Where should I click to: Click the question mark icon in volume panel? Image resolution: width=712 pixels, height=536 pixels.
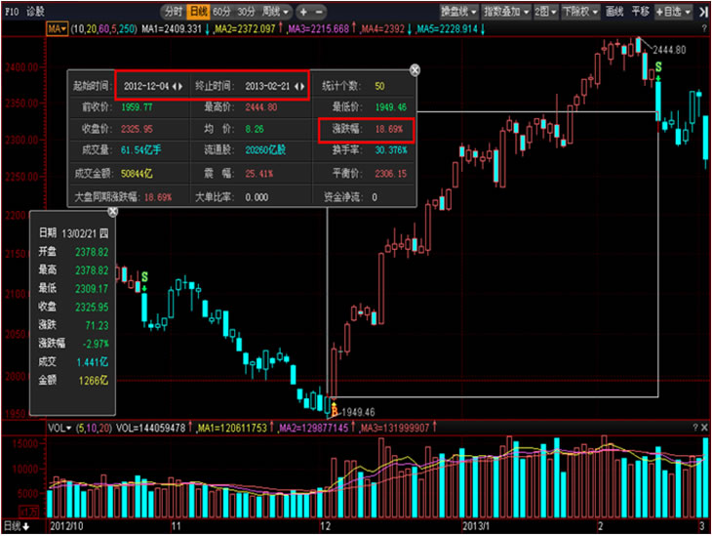[x=696, y=428]
